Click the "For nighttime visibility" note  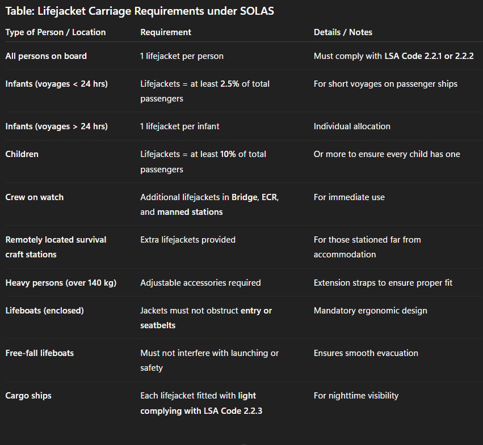(x=356, y=396)
